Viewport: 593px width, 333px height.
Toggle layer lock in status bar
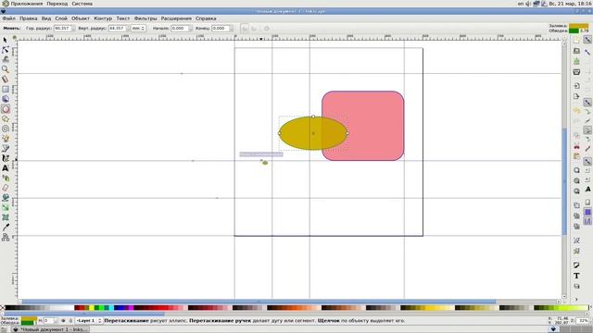[70, 321]
